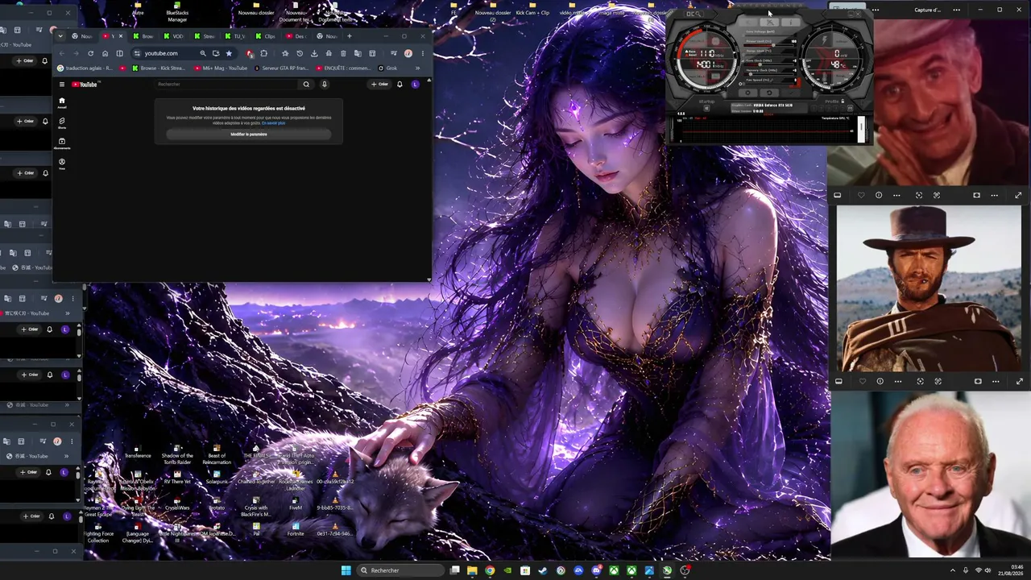Go to YouTube Accueil in the sidebar
Screen dimensions: 1031x580
point(61,102)
